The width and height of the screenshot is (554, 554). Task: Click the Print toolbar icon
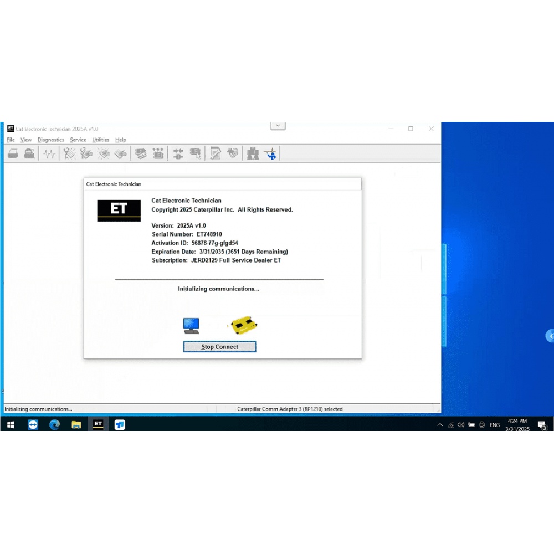[x=13, y=153]
